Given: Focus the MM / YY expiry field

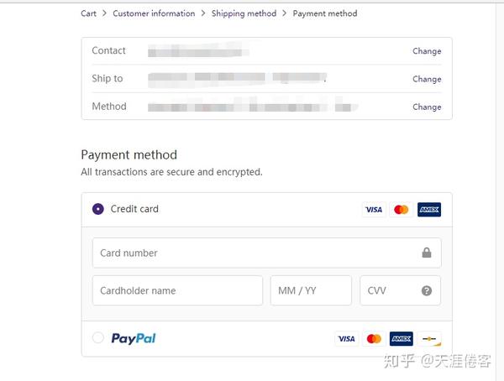Looking at the screenshot, I should [311, 290].
